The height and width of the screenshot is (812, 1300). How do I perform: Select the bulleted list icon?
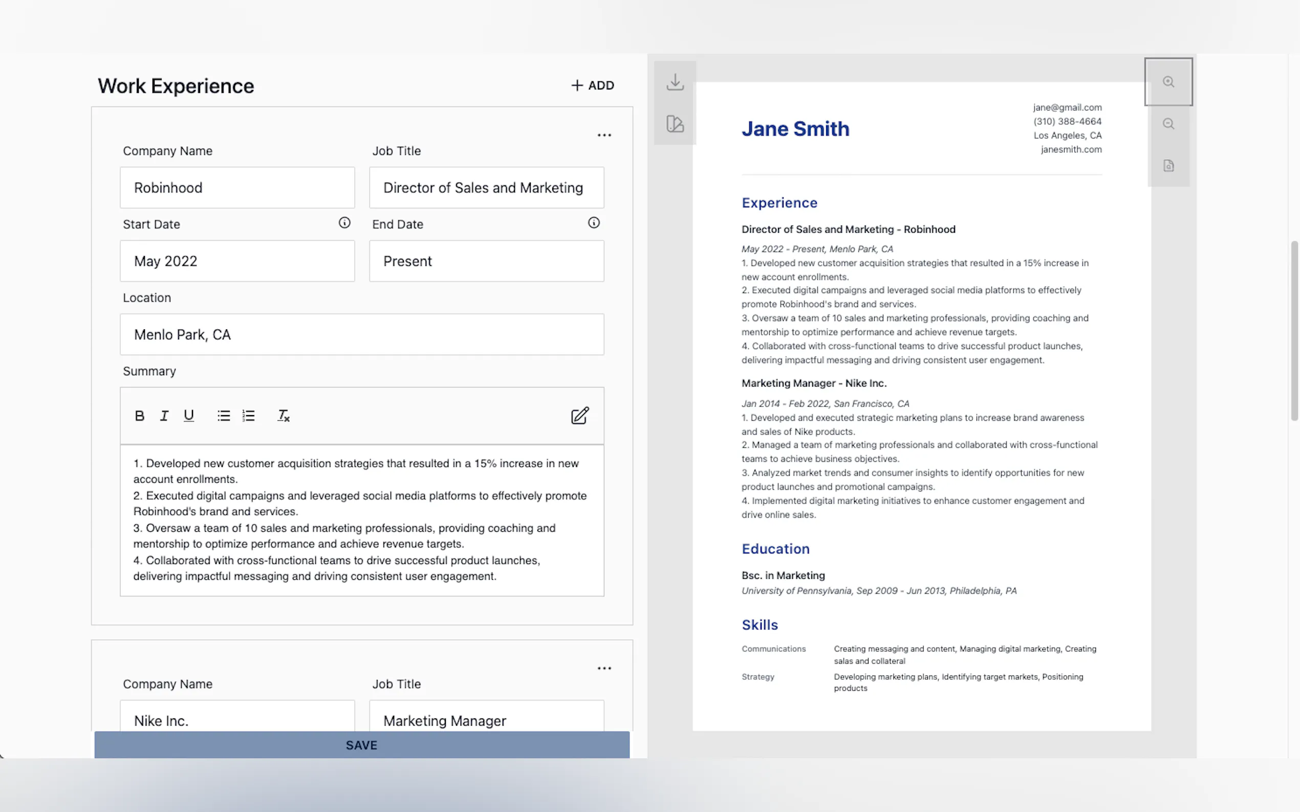(224, 415)
